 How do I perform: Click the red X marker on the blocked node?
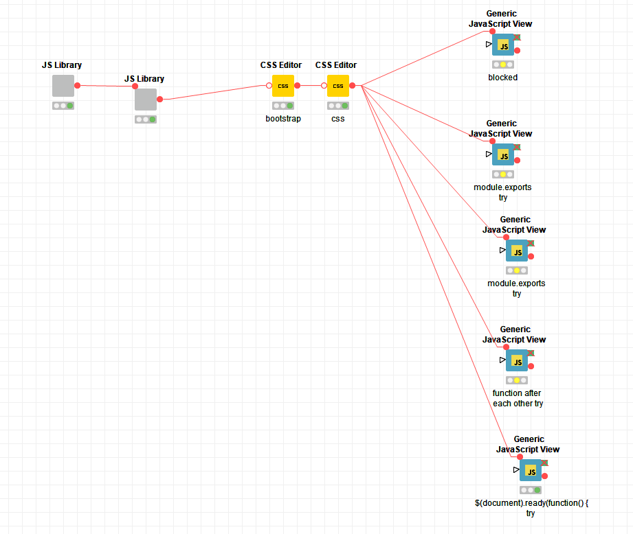point(517,37)
